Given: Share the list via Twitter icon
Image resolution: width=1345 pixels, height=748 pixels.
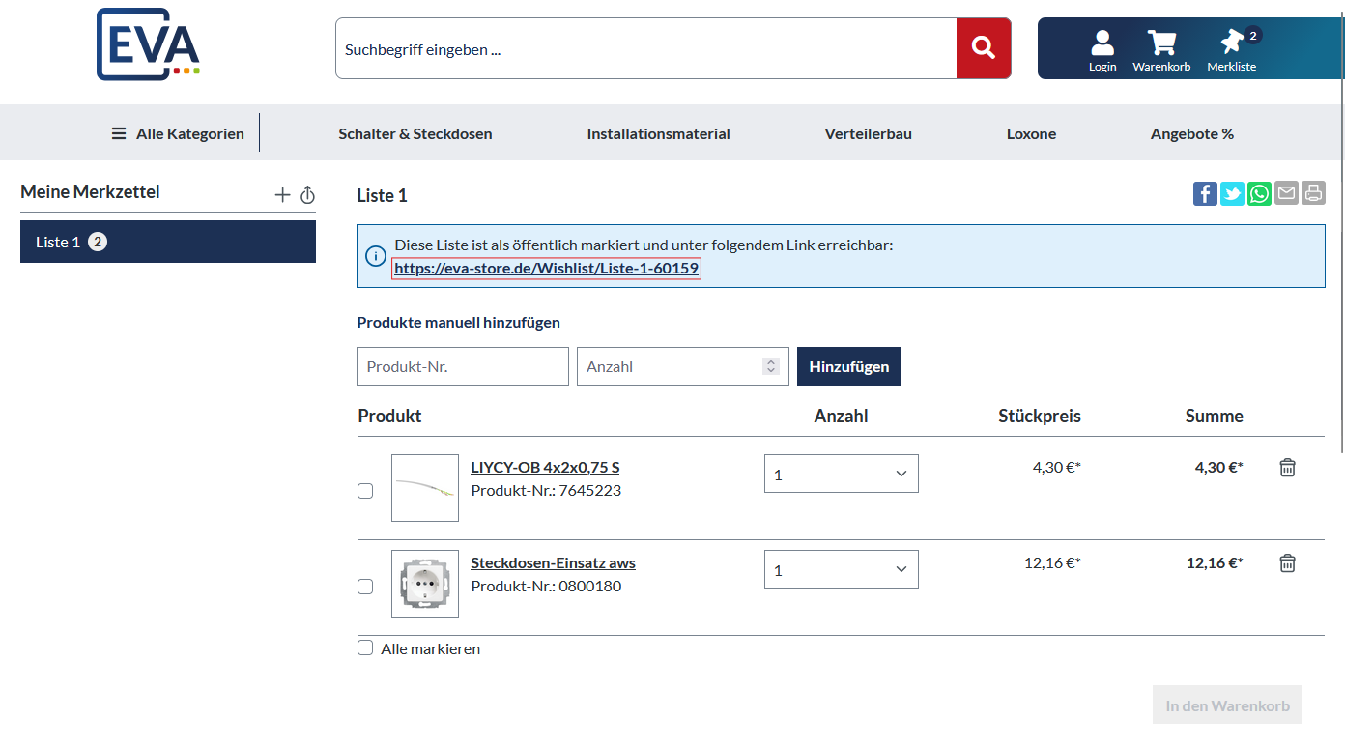Looking at the screenshot, I should pyautogui.click(x=1232, y=194).
